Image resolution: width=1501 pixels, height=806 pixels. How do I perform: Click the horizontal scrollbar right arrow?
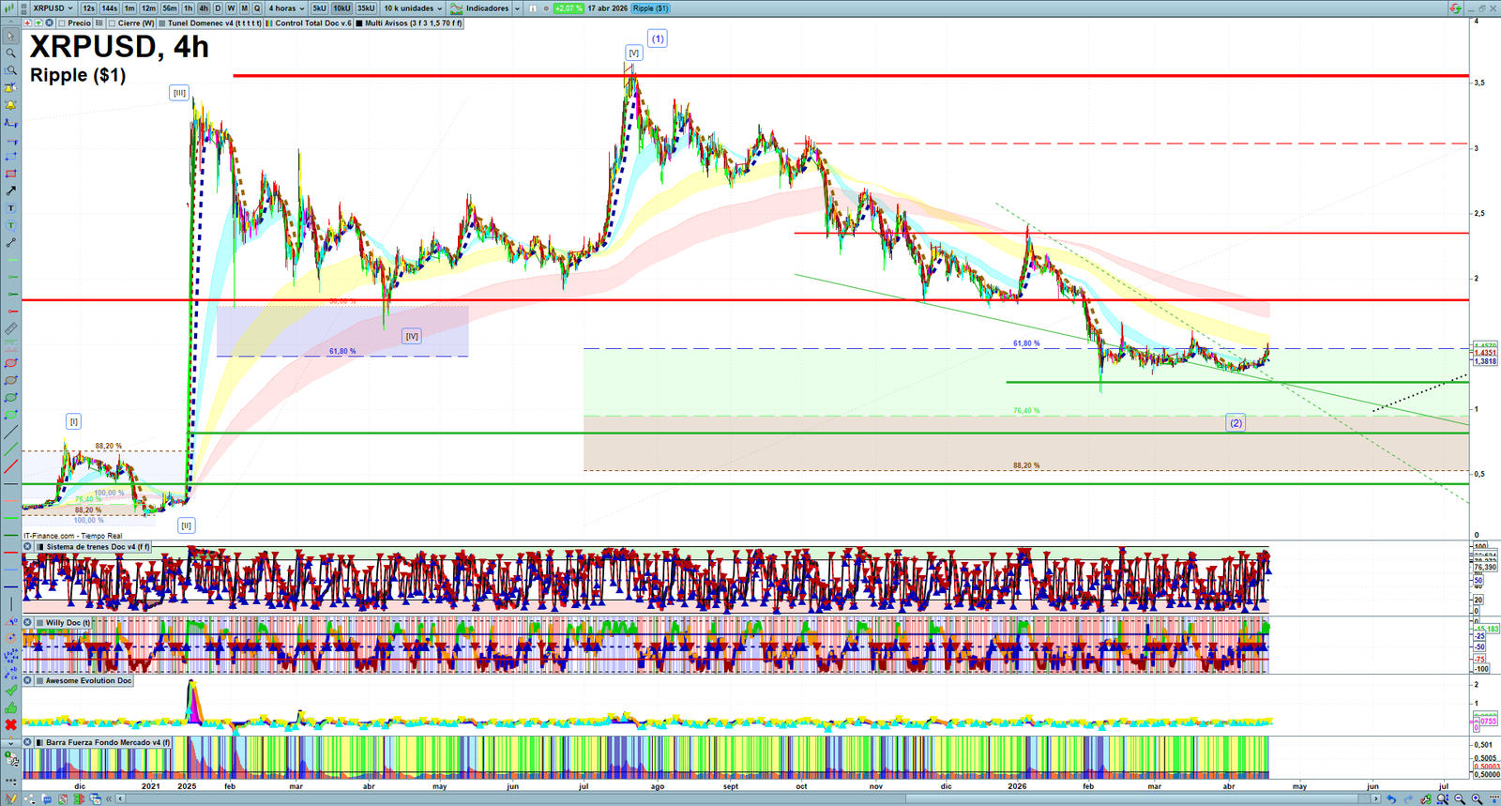[1375, 799]
